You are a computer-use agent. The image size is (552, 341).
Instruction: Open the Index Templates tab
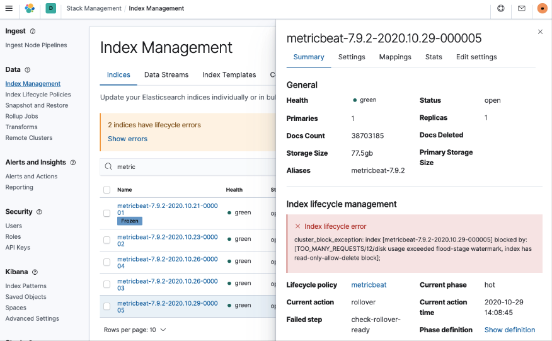pyautogui.click(x=229, y=74)
